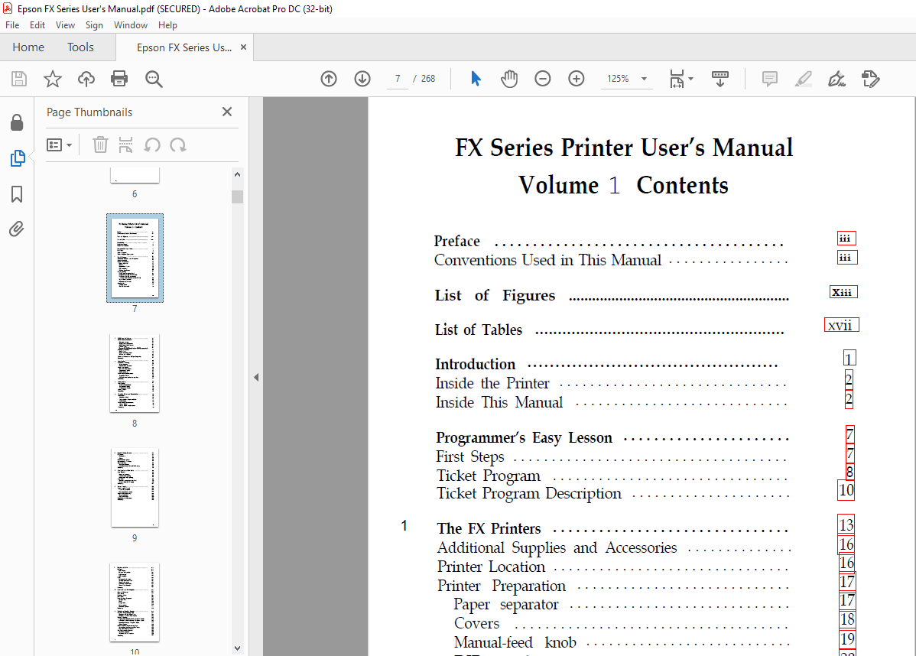The image size is (916, 656).
Task: Open the Send for signature tool
Action: click(x=870, y=79)
